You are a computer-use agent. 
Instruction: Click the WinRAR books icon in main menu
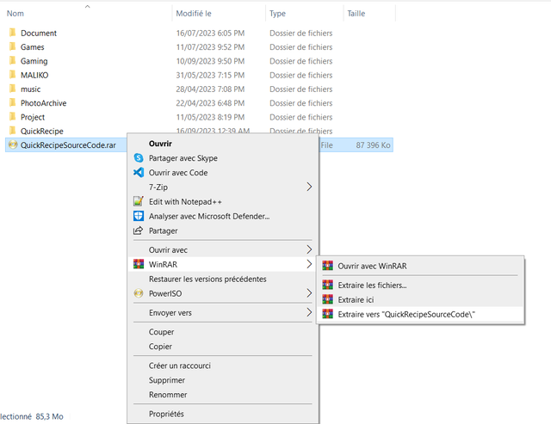[x=139, y=264]
